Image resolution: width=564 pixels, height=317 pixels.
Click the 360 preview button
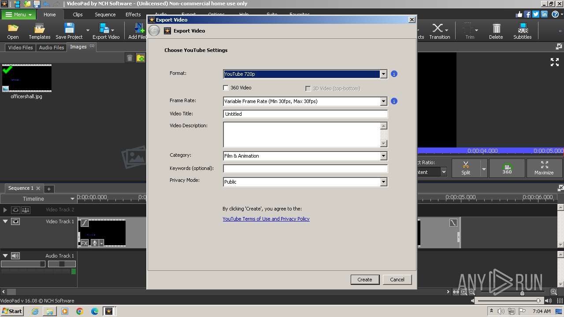coord(507,168)
